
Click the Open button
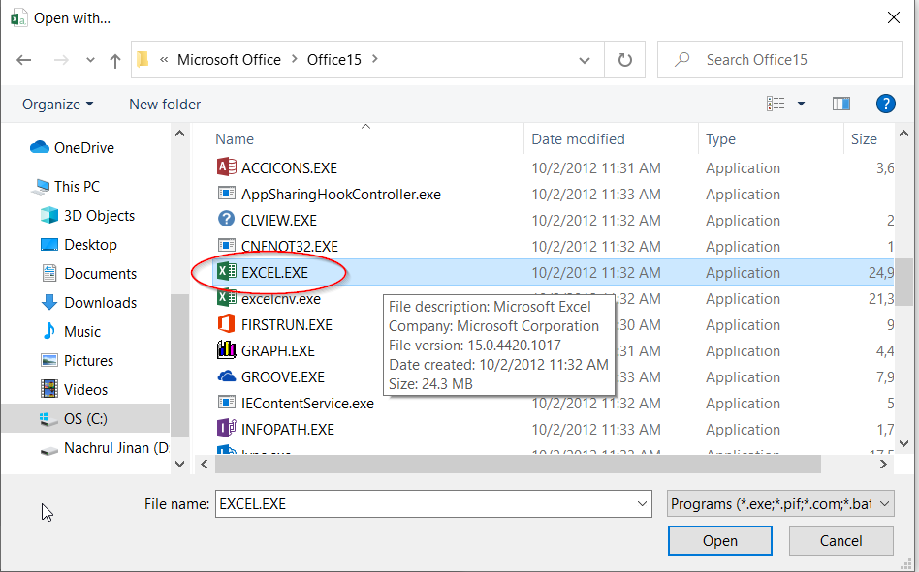719,541
